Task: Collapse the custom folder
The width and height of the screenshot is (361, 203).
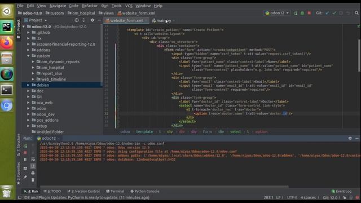Action: 28,56
